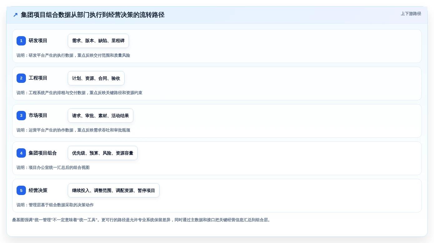Click the step 2 number badge
This screenshot has width=434, height=243.
point(21,78)
